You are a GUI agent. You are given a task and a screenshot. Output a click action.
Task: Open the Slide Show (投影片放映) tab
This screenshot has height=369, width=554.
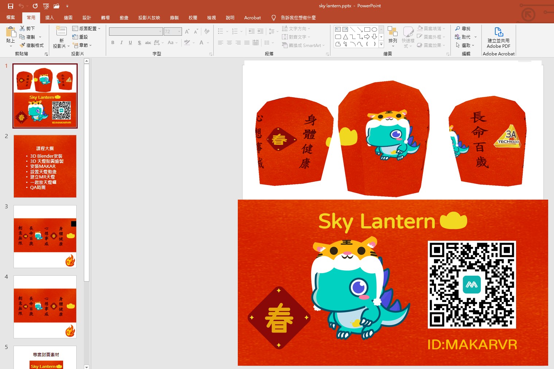point(149,17)
